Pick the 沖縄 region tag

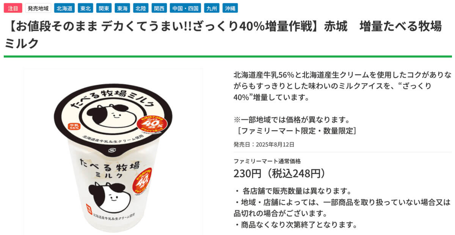pyautogui.click(x=230, y=8)
